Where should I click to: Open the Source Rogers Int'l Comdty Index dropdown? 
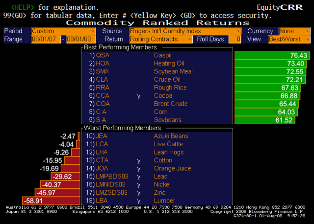[x=185, y=31]
